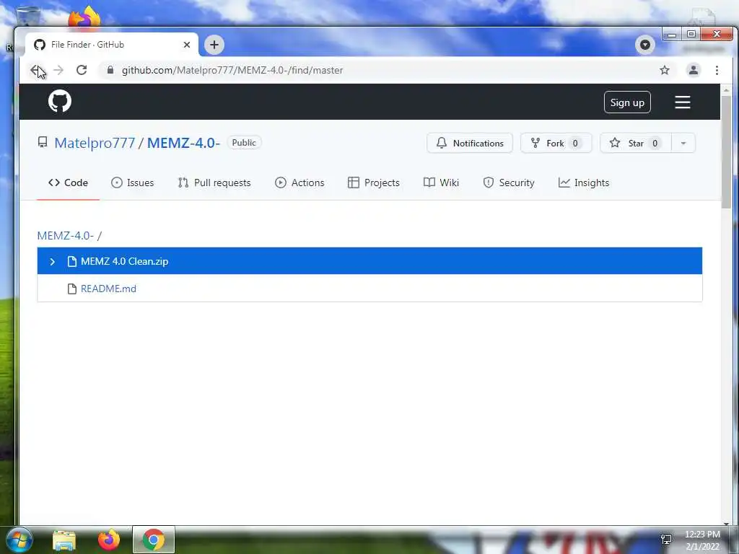The height and width of the screenshot is (554, 739).
Task: Star the repository with the Star button
Action: (636, 144)
